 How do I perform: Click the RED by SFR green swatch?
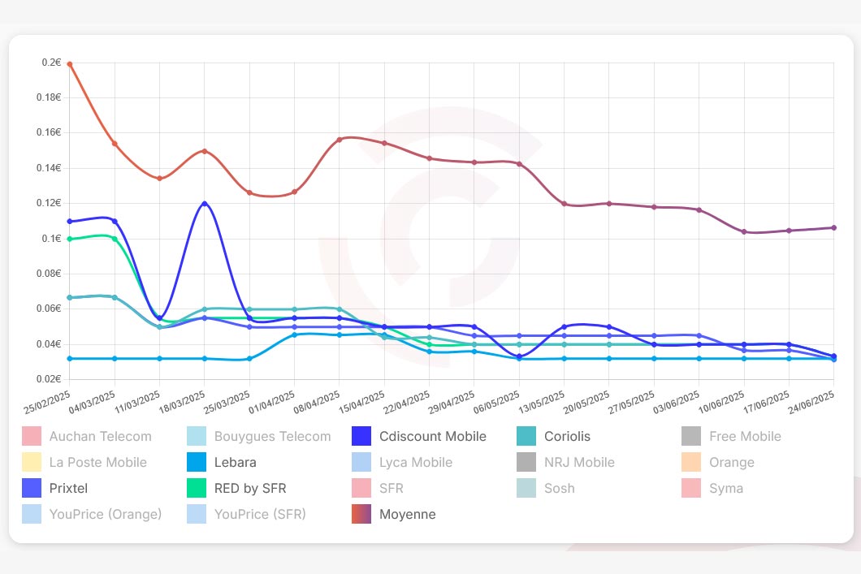point(197,488)
